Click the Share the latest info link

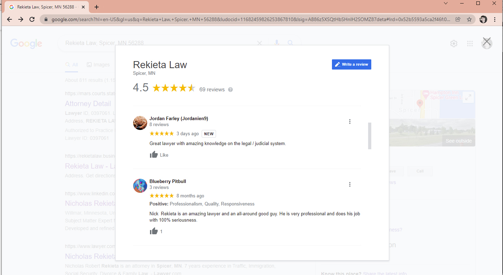385,274
